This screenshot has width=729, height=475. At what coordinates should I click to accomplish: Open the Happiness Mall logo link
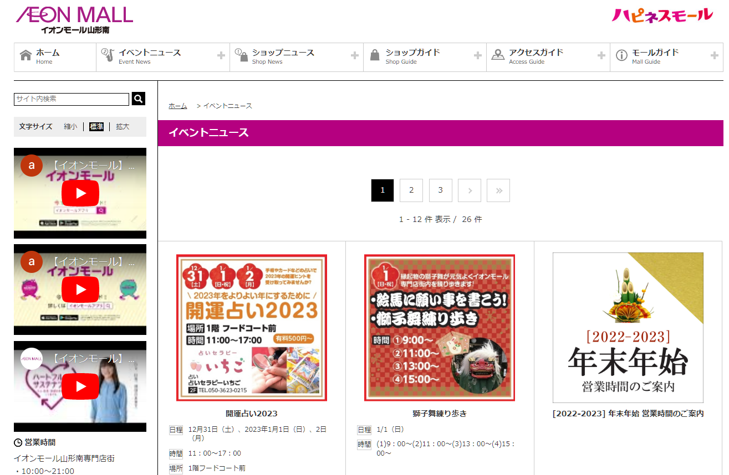point(661,15)
